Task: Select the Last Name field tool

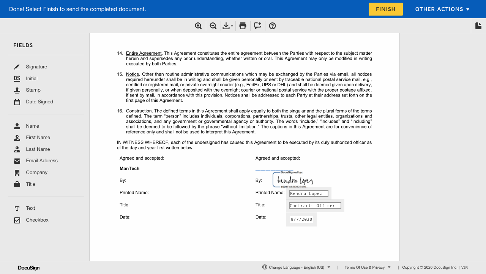Action: [x=38, y=149]
